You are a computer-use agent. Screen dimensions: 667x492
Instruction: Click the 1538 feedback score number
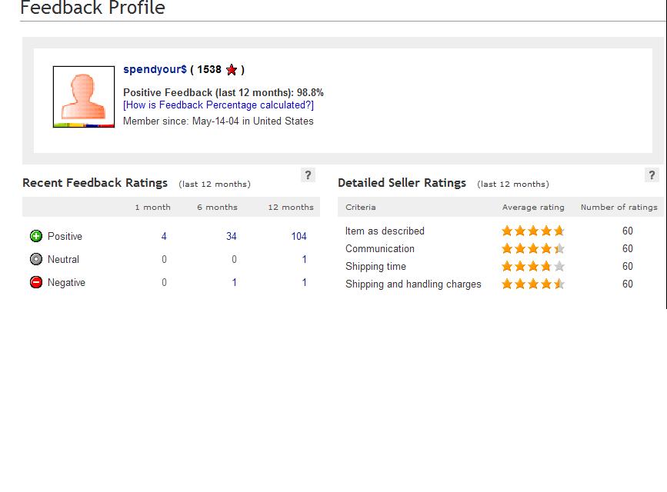tap(208, 69)
